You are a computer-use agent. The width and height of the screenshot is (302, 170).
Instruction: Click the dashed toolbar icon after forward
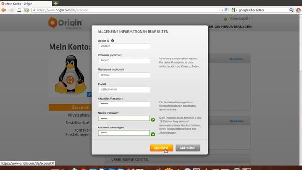tap(19, 10)
